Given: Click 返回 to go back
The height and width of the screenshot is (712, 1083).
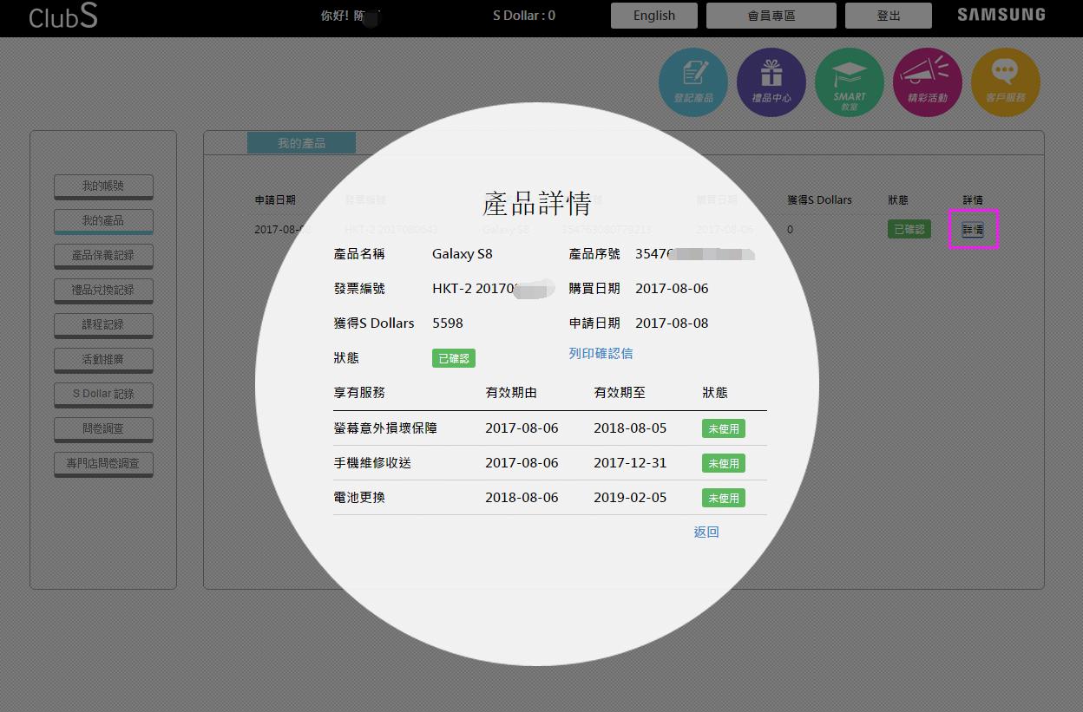Looking at the screenshot, I should [x=706, y=532].
